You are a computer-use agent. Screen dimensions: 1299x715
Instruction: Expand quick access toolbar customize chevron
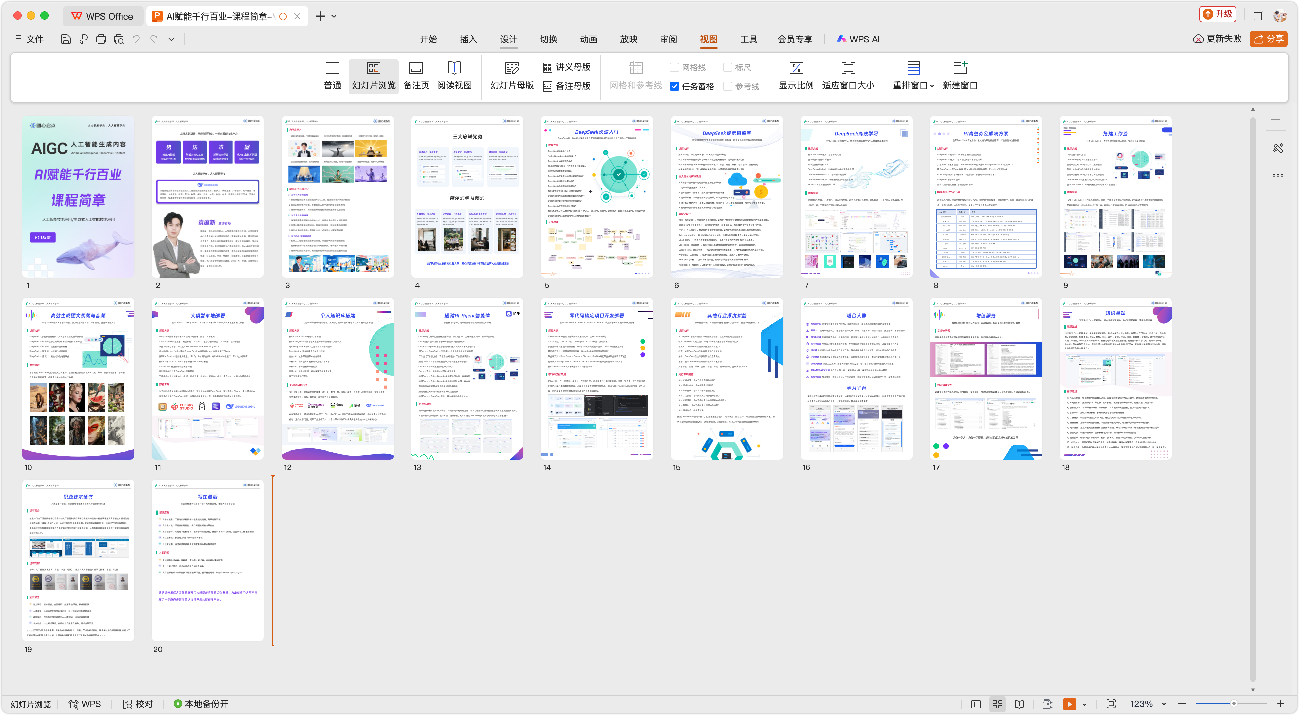click(x=171, y=39)
